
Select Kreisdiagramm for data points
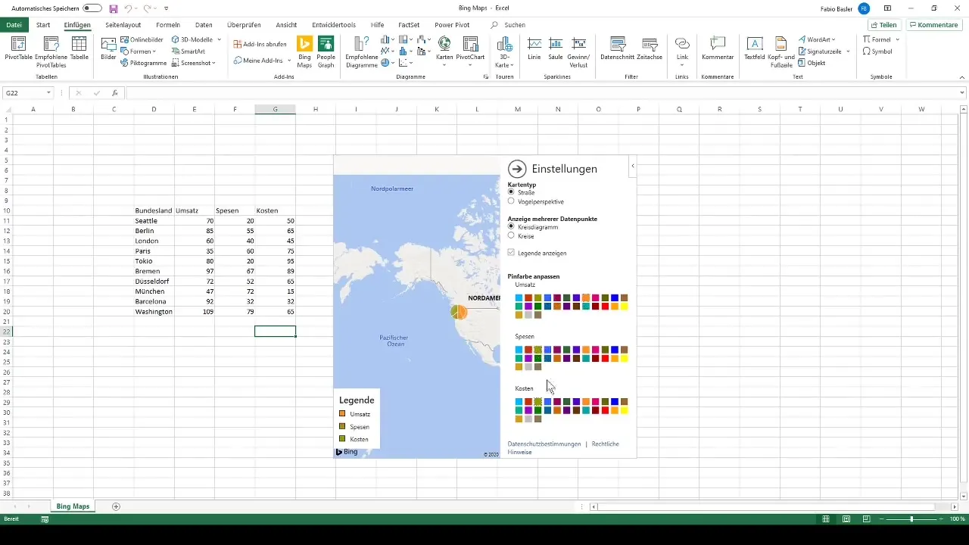pos(511,226)
